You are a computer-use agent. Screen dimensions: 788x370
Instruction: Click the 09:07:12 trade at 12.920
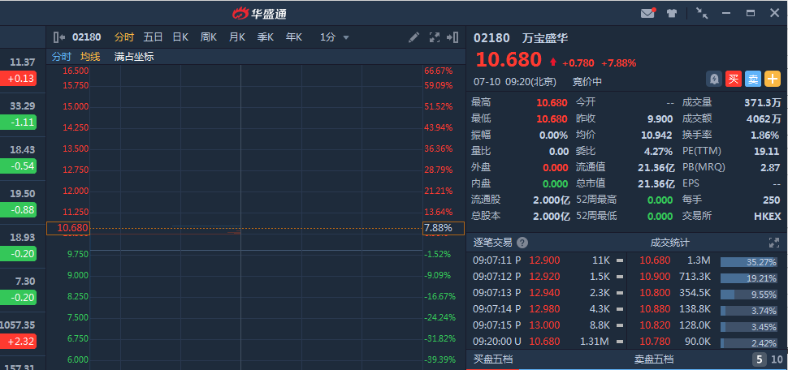(548, 277)
